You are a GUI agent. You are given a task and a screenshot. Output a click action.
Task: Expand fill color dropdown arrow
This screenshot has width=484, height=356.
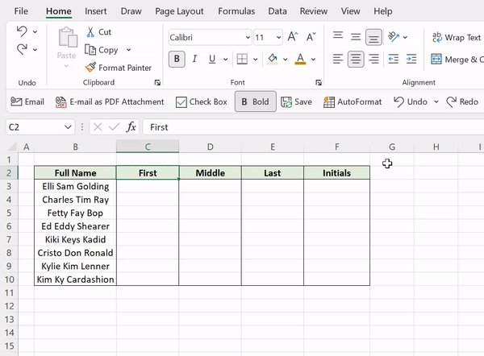point(286,59)
